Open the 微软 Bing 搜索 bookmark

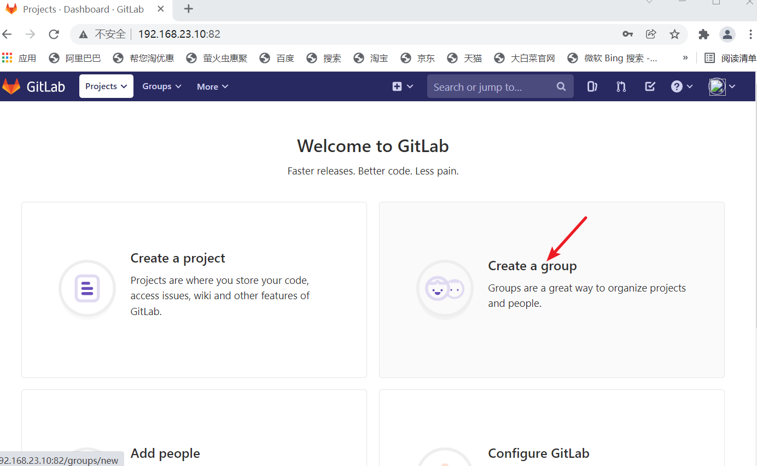(x=613, y=58)
